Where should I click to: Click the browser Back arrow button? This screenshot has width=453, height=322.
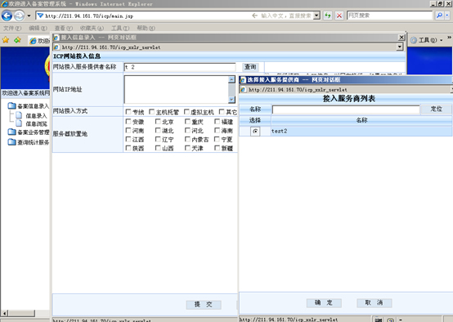7,16
